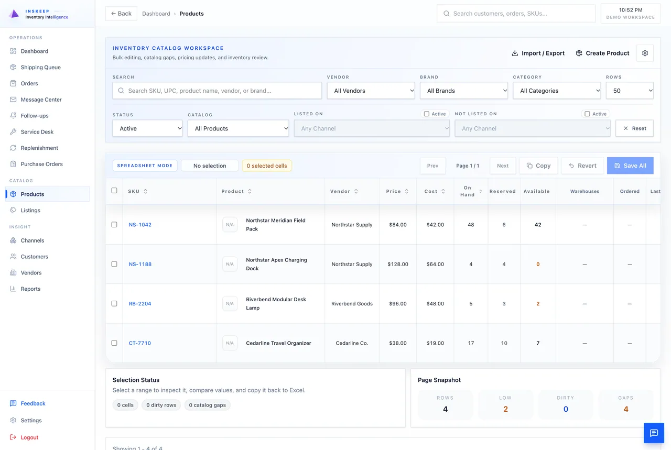Screen dimensions: 671x450
Task: Open the Not Listed On Any Channel dropdown
Action: pyautogui.click(x=533, y=128)
